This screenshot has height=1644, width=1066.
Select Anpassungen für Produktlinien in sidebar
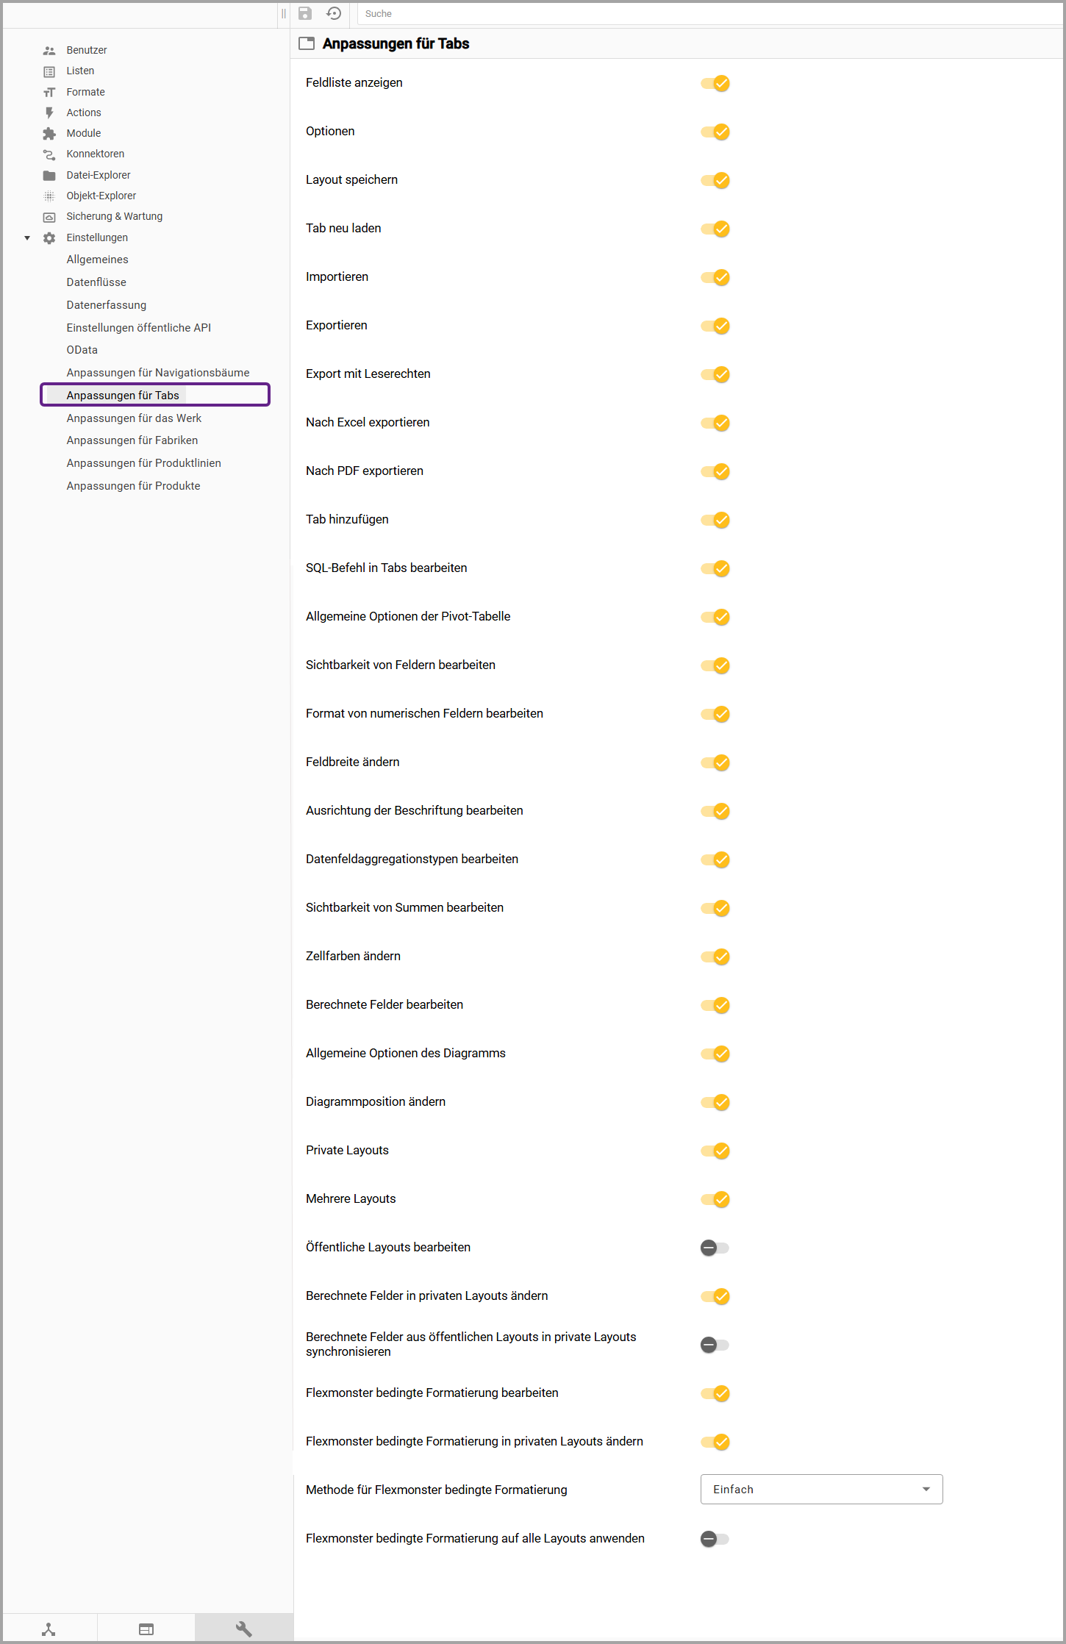click(143, 463)
